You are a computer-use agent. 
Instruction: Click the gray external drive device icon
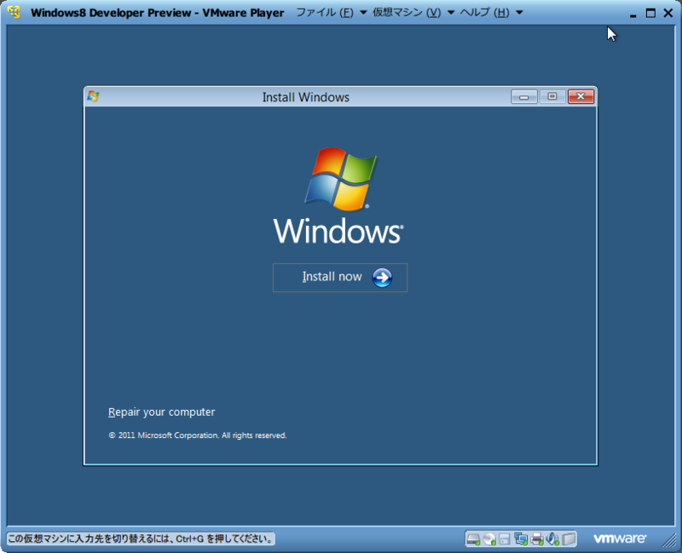pos(569,539)
